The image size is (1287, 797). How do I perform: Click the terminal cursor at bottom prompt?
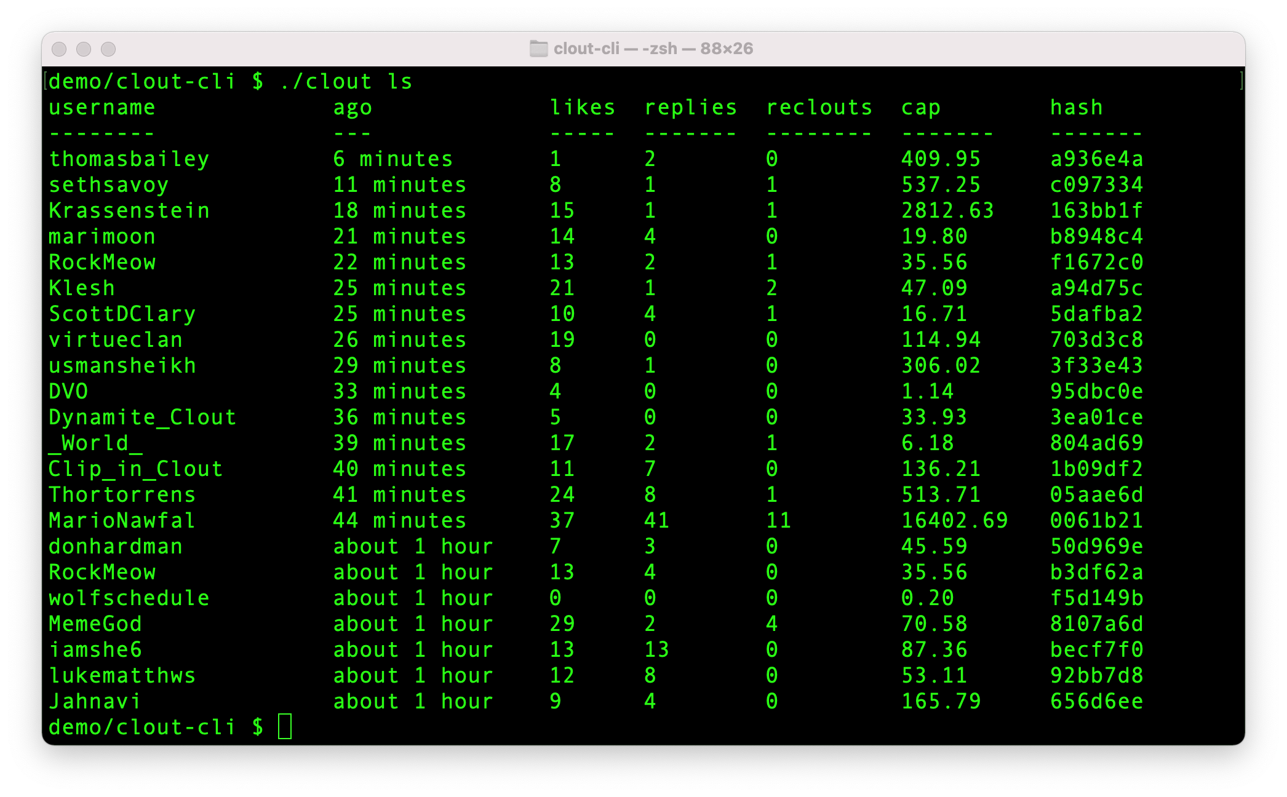(285, 726)
